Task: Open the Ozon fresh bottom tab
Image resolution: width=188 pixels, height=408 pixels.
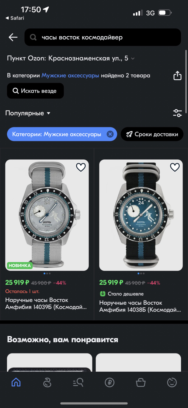Action: pyautogui.click(x=47, y=382)
